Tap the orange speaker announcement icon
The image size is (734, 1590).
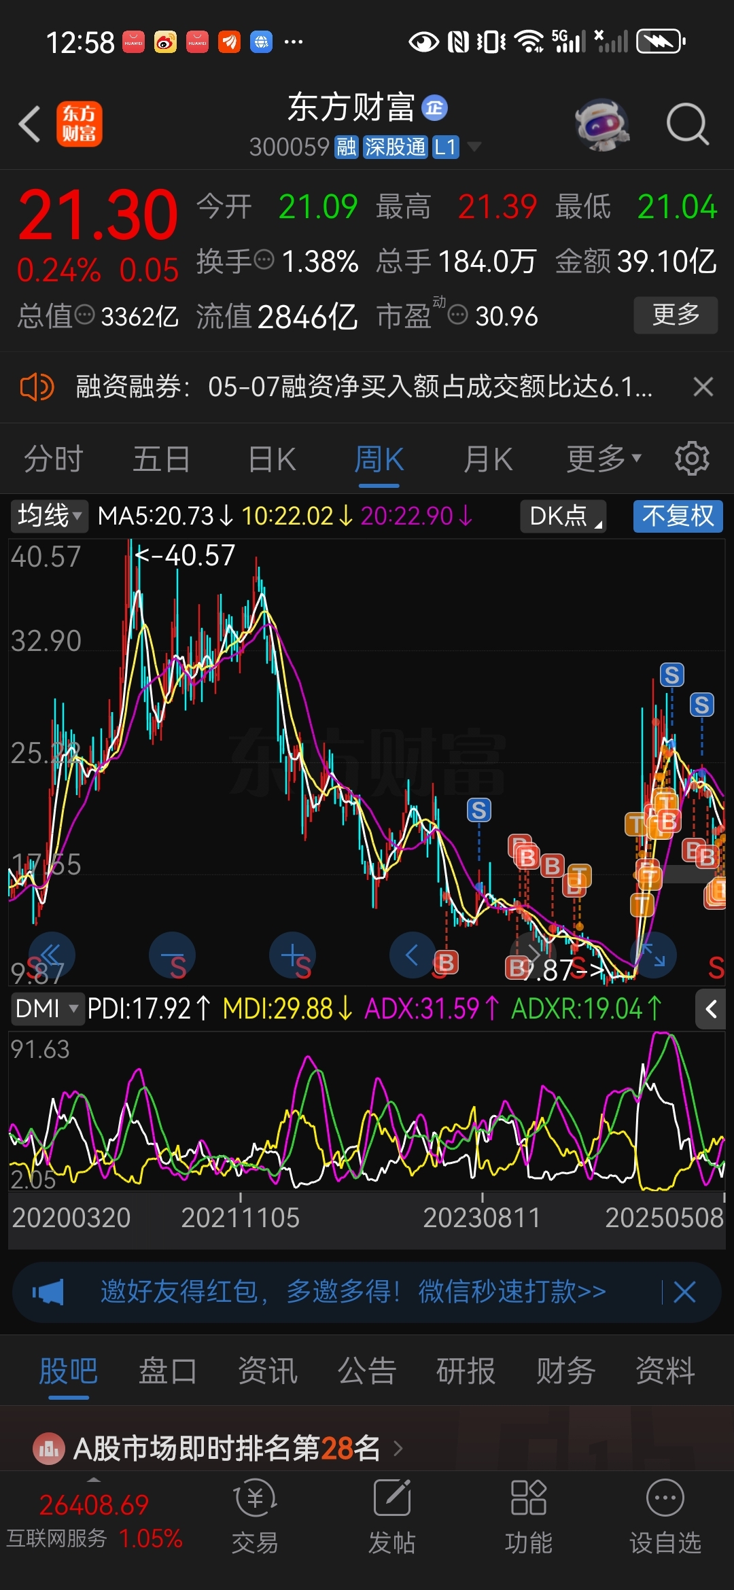pyautogui.click(x=37, y=387)
